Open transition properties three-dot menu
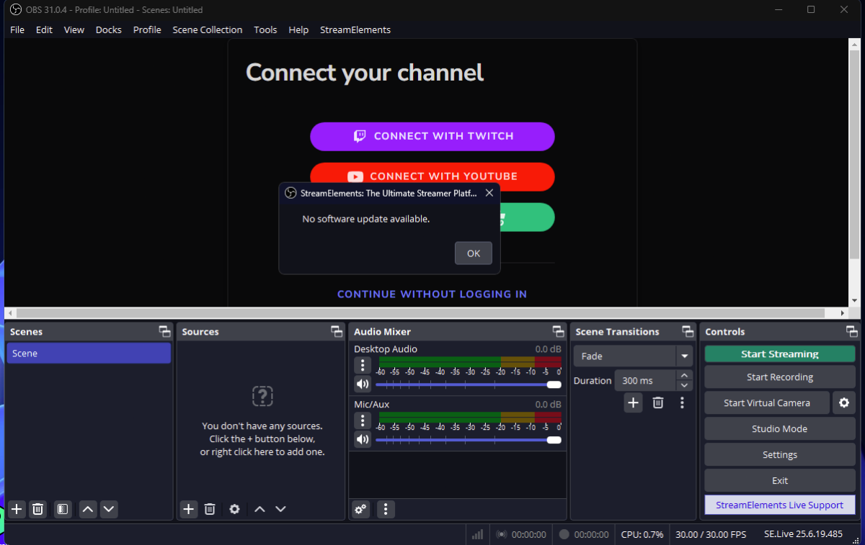This screenshot has height=545, width=865. click(x=682, y=402)
